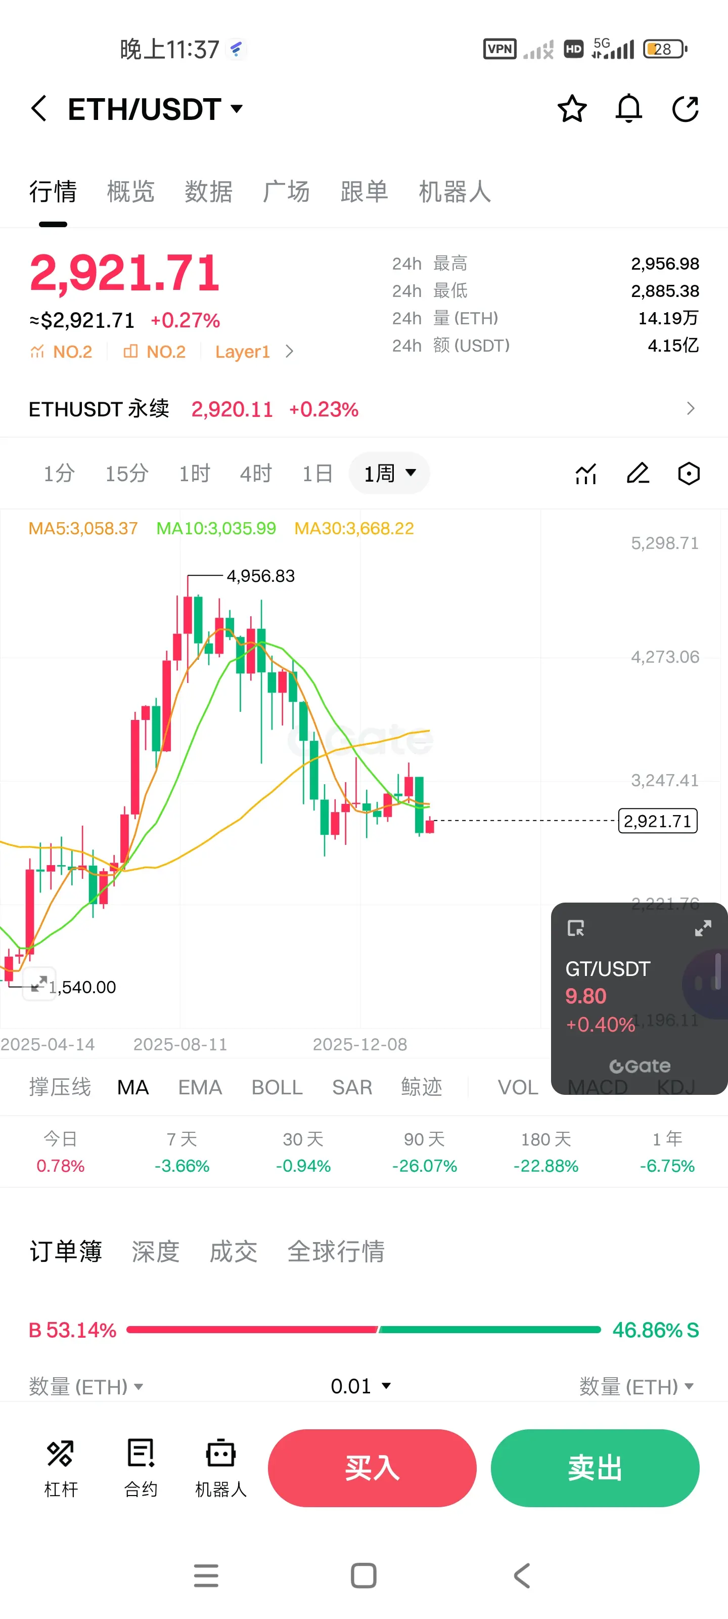728x1619 pixels.
Task: Select 4时 chart interval
Action: (256, 473)
